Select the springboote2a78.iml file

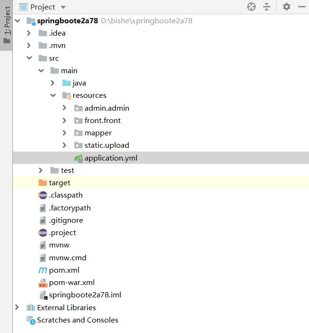[85, 295]
